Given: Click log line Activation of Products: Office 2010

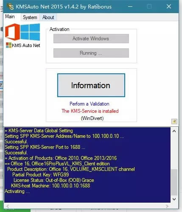Looking at the screenshot, I should pyautogui.click(x=61, y=158).
